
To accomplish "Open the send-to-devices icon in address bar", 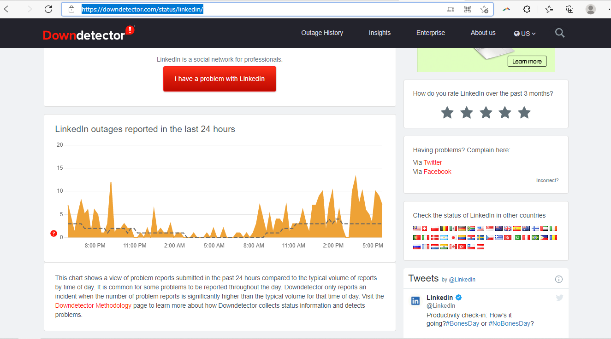I will click(451, 9).
